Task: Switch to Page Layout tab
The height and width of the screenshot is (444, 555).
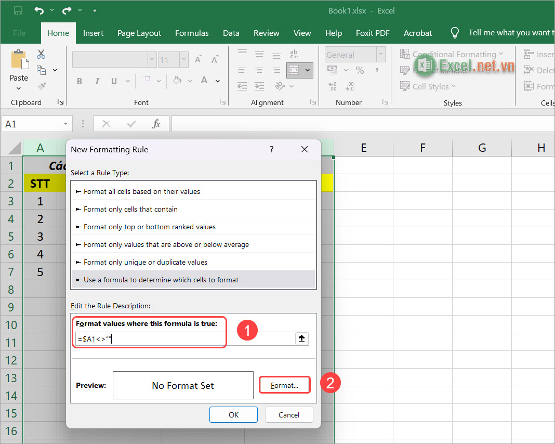Action: 139,33
